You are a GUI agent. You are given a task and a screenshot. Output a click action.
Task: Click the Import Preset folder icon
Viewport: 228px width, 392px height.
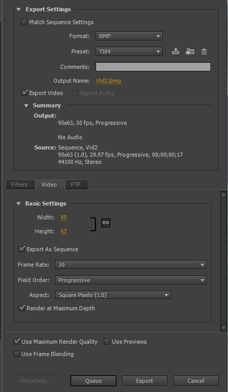coord(190,51)
